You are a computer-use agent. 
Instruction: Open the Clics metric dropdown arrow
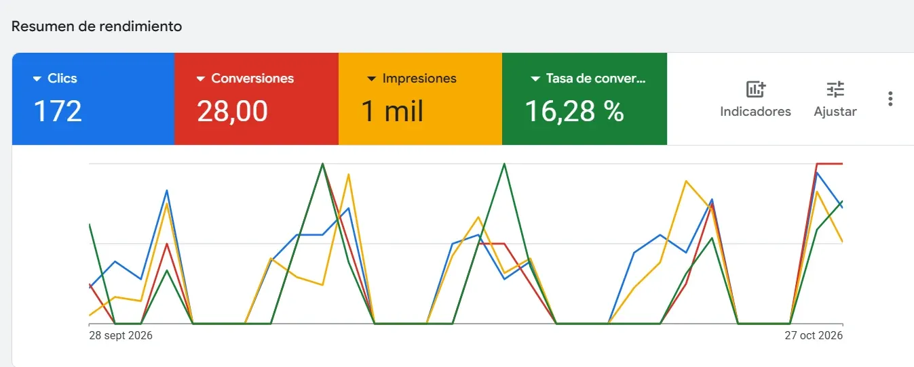37,79
